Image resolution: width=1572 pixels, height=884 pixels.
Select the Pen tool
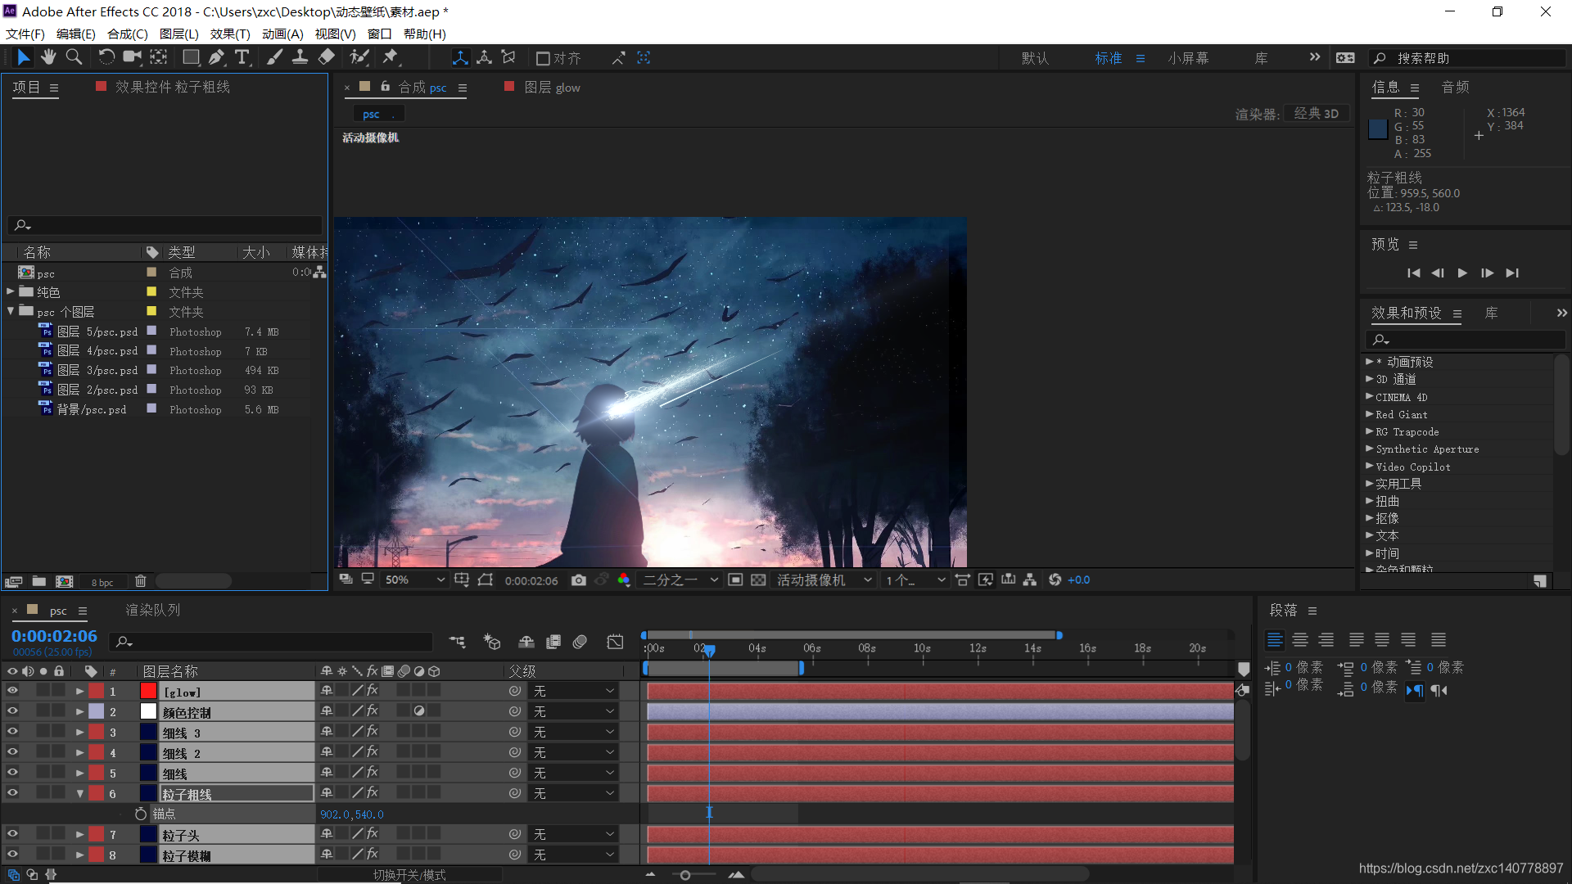point(216,57)
